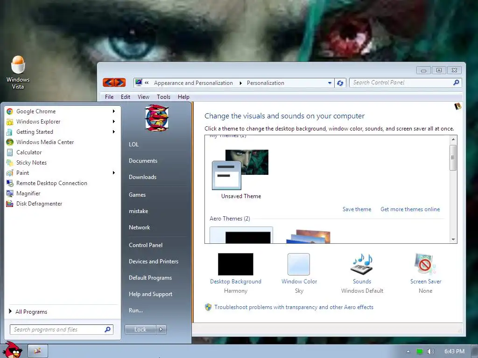Expand Windows Explorer jump list arrow

(x=114, y=122)
